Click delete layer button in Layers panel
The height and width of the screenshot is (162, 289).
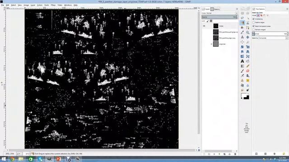[x=235, y=154]
